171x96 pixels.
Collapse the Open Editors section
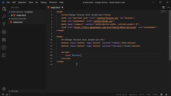click(x=17, y=12)
